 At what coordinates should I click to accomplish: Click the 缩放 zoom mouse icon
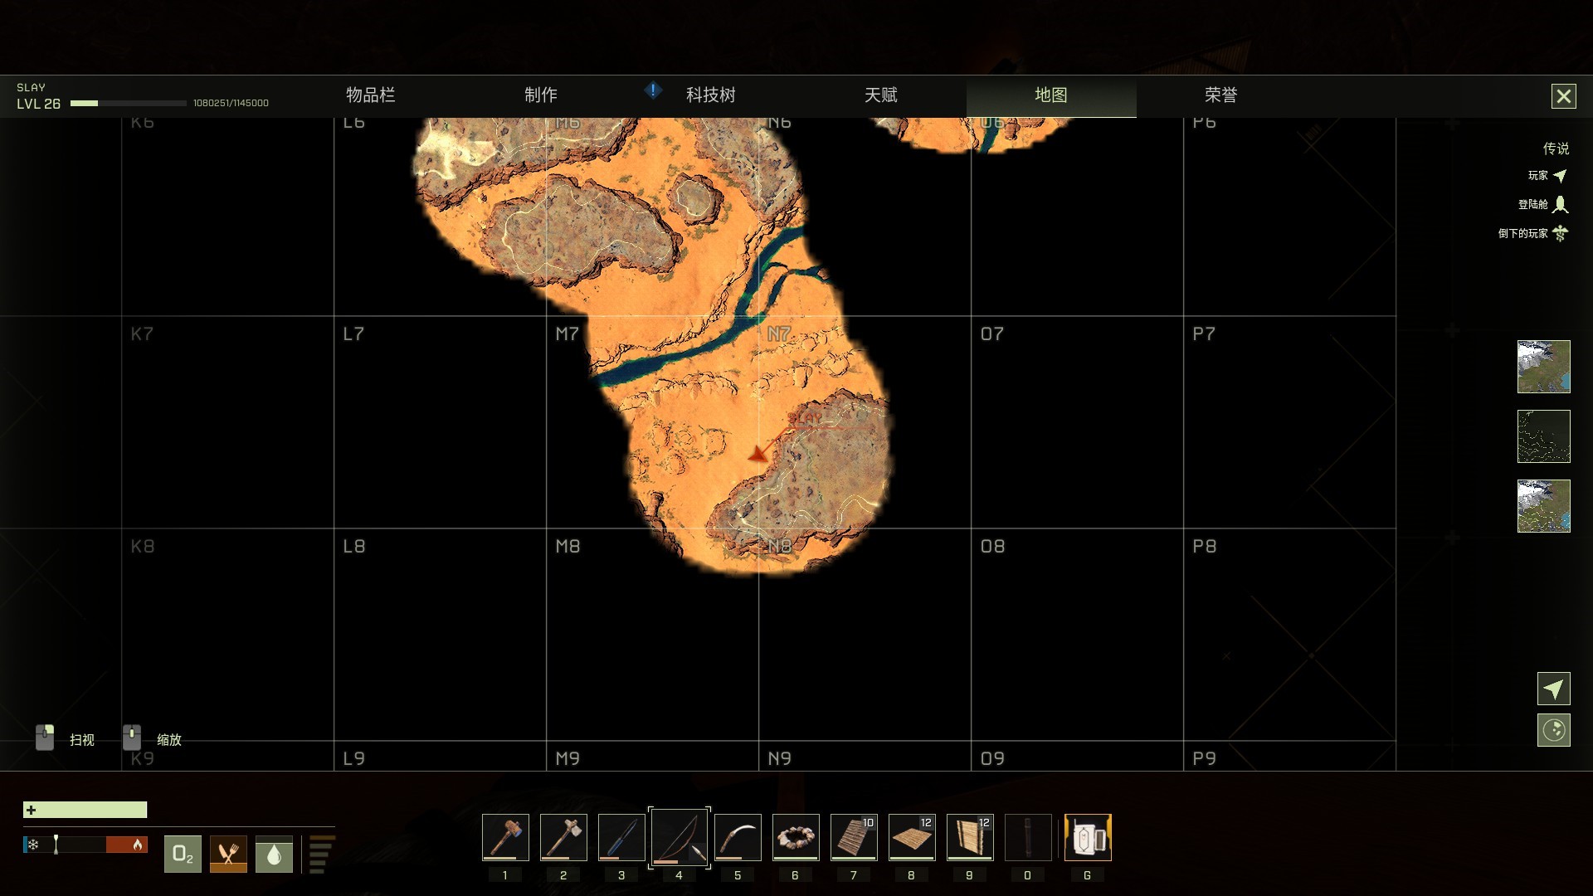[x=132, y=737]
